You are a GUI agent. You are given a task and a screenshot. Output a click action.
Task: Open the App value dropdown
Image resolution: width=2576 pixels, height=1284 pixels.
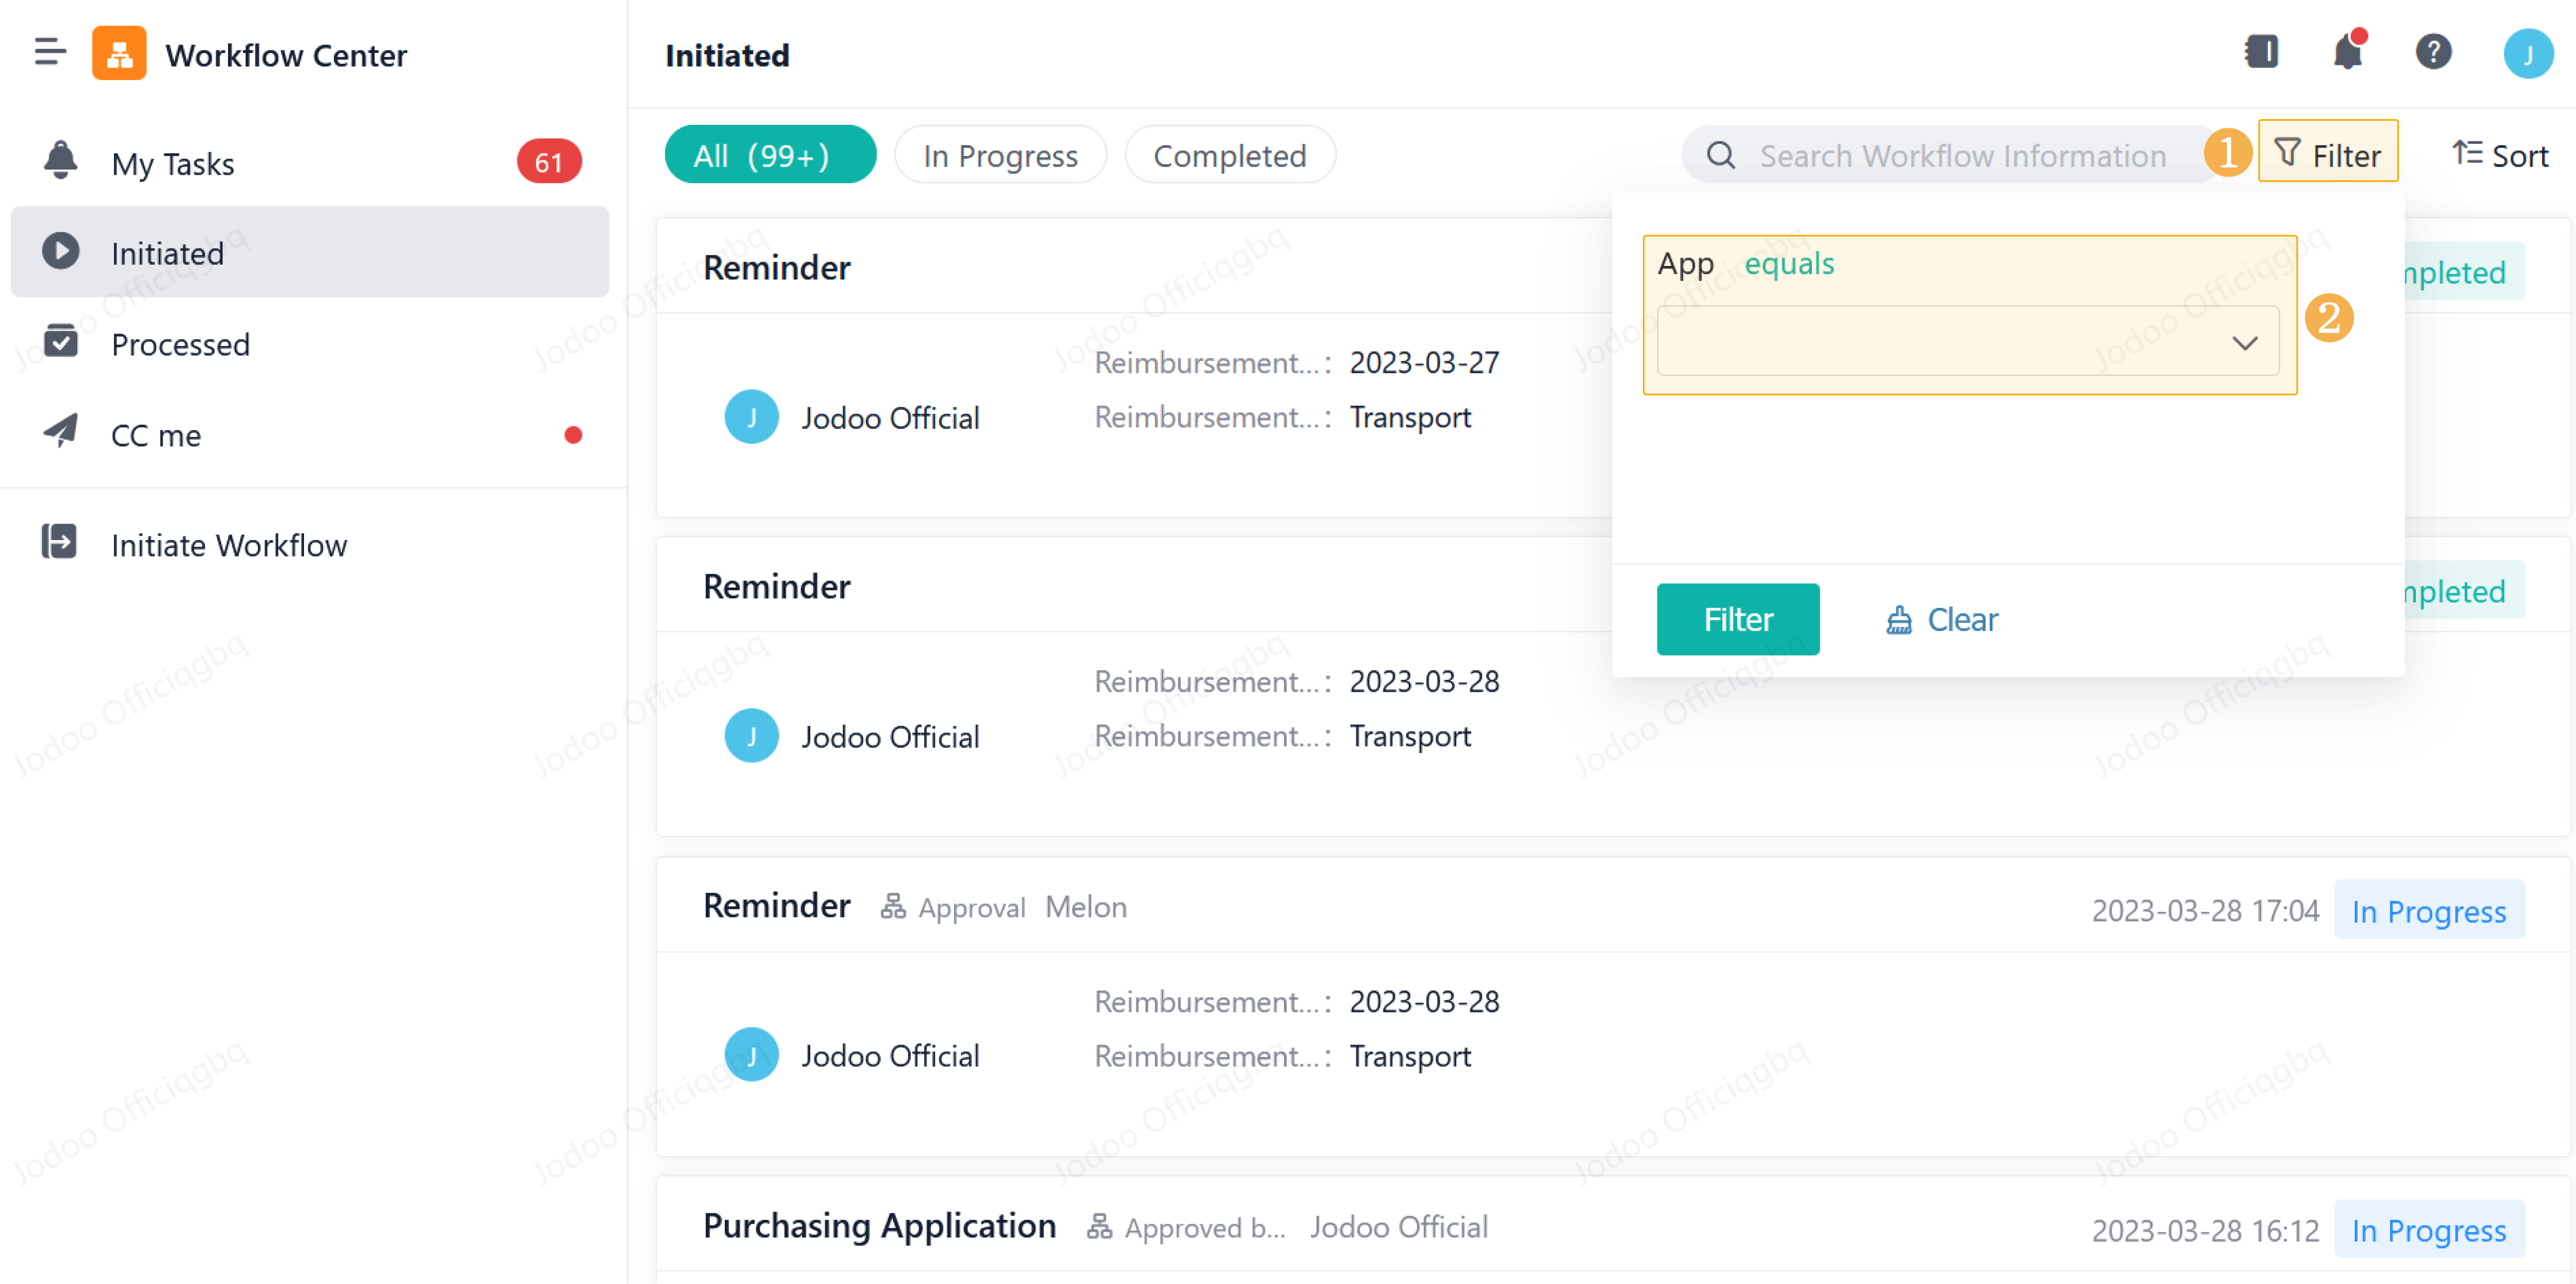1968,342
